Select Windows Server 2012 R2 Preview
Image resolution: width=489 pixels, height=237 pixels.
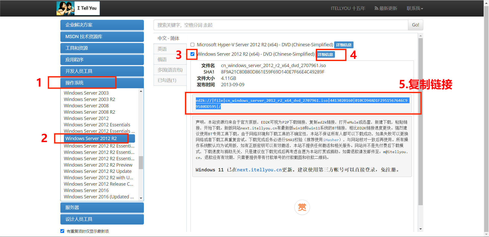(x=98, y=165)
